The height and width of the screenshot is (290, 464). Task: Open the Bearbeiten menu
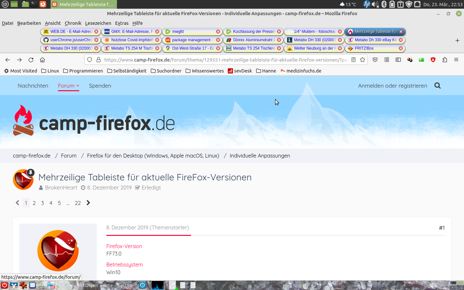(29, 23)
